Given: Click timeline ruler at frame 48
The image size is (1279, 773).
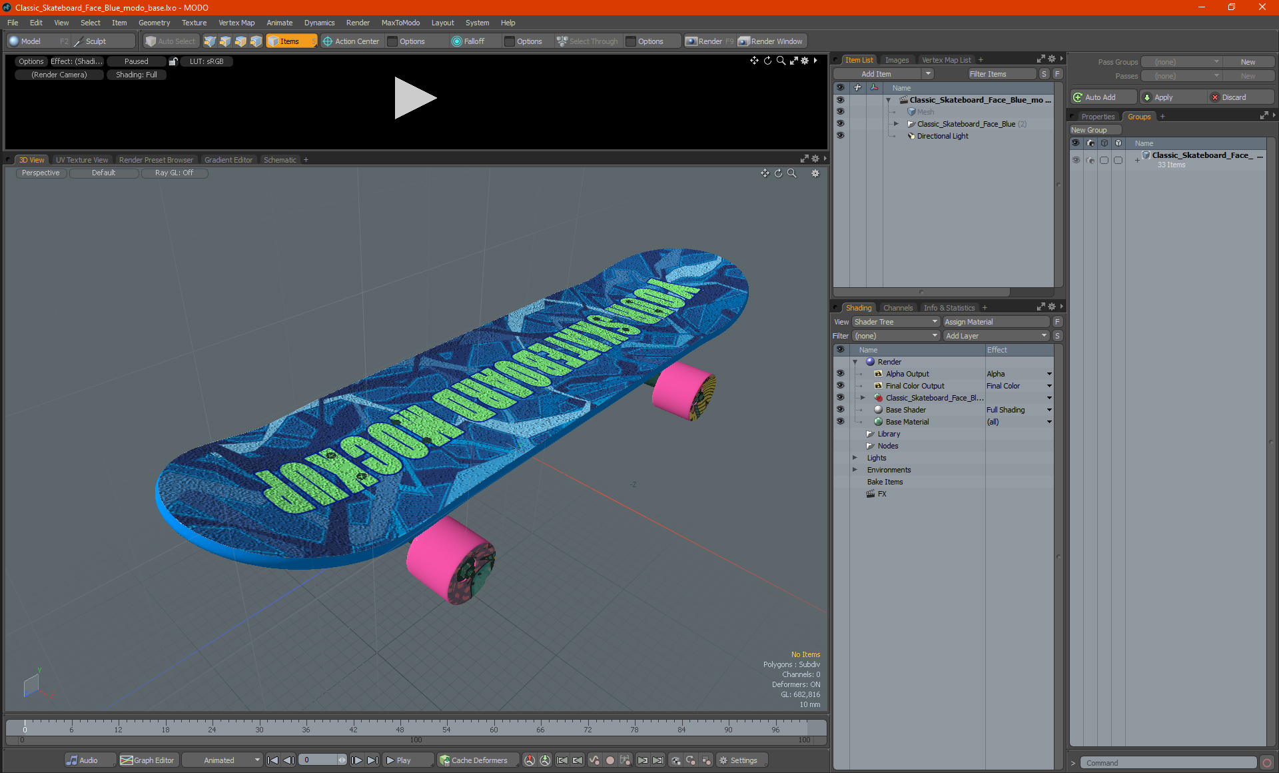Looking at the screenshot, I should [x=400, y=728].
